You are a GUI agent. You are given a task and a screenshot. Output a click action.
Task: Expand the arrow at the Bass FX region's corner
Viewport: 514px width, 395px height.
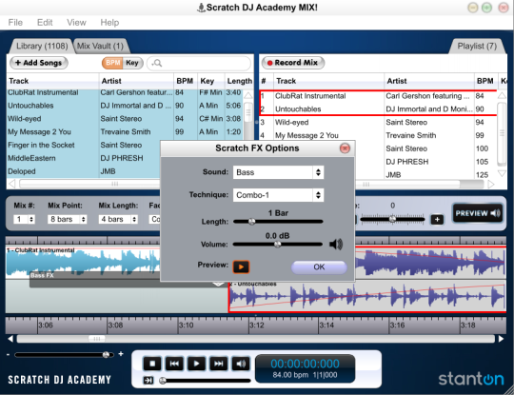click(x=218, y=284)
